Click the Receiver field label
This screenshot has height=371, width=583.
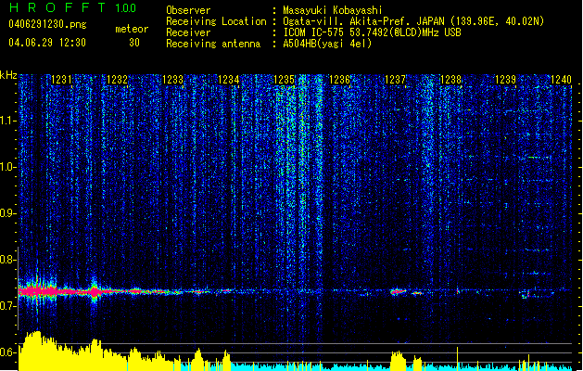pyautogui.click(x=188, y=32)
